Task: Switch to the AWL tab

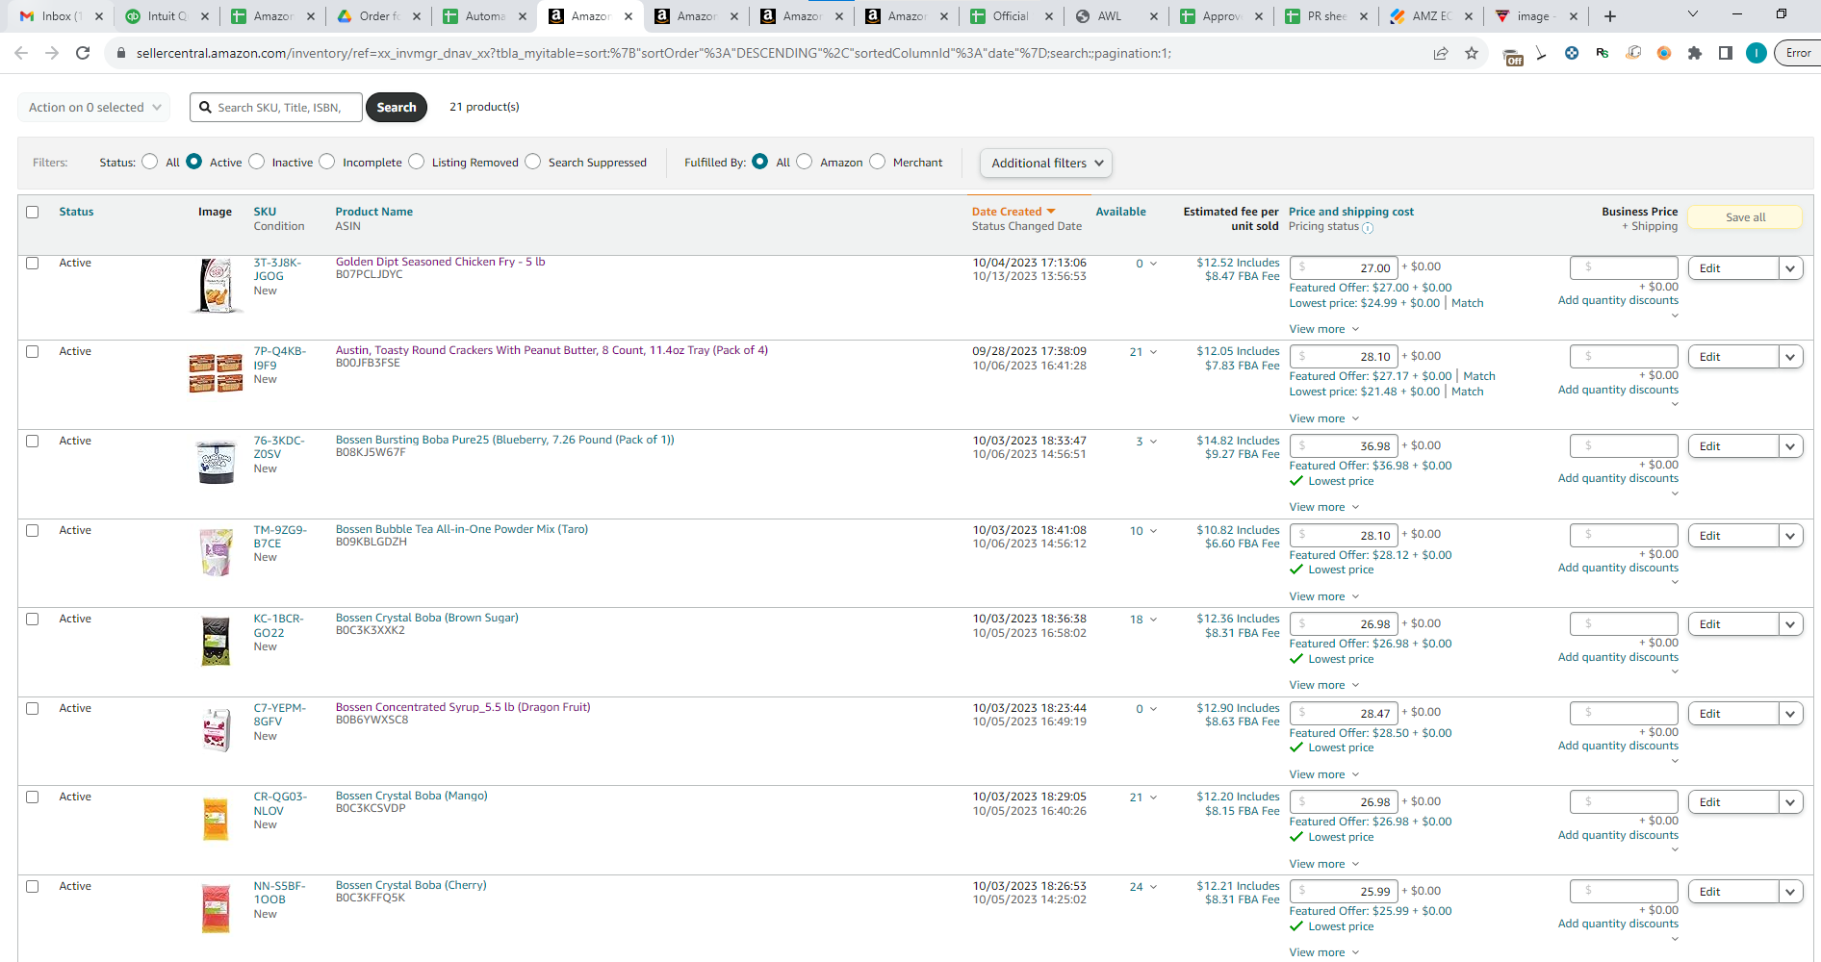Action: tap(1110, 16)
